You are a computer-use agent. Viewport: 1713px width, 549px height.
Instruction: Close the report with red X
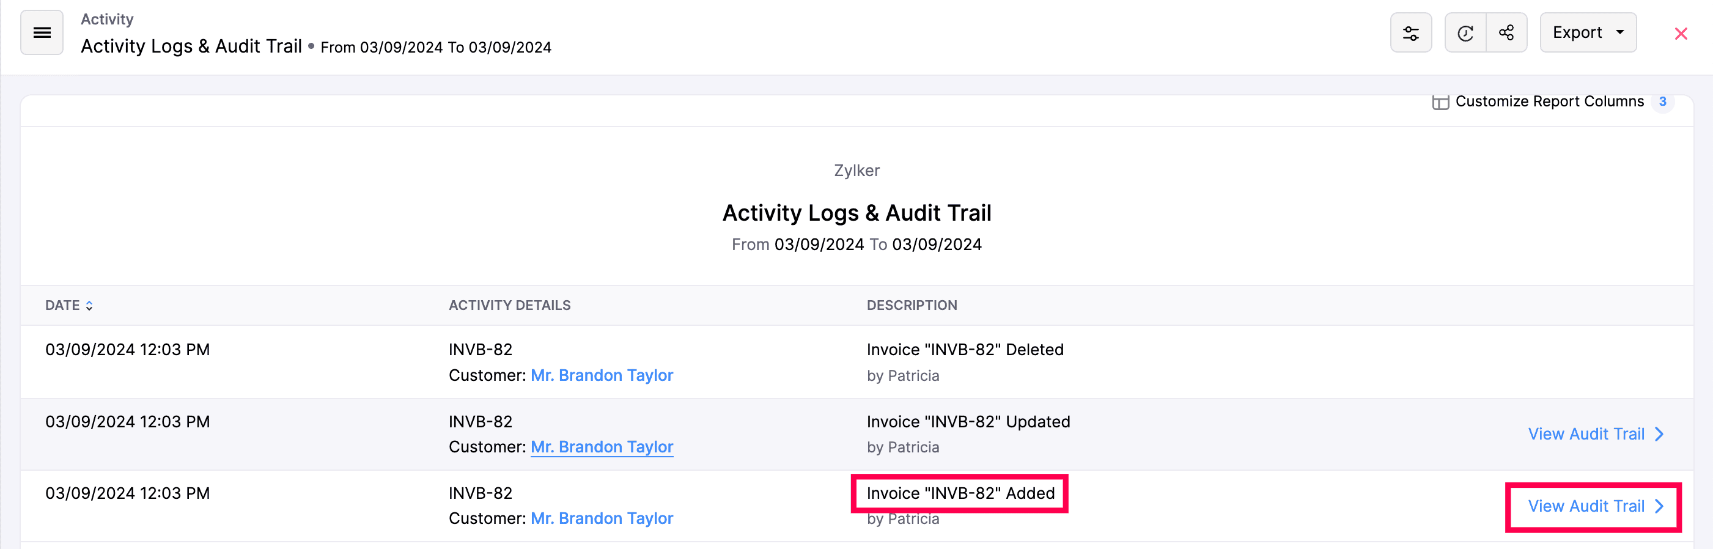(1681, 33)
